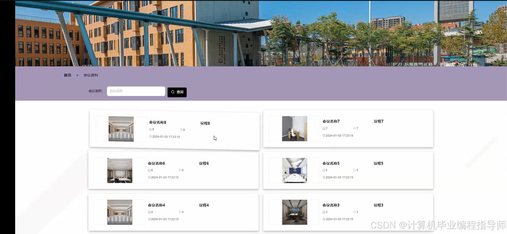Viewport: 507px width, 234px height.
Task: Click the thumbs-up icon for 会议名称4
Action: coord(149,212)
